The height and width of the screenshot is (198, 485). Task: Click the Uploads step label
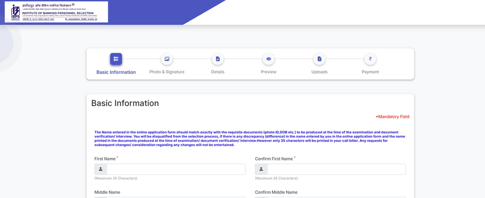[x=320, y=72]
